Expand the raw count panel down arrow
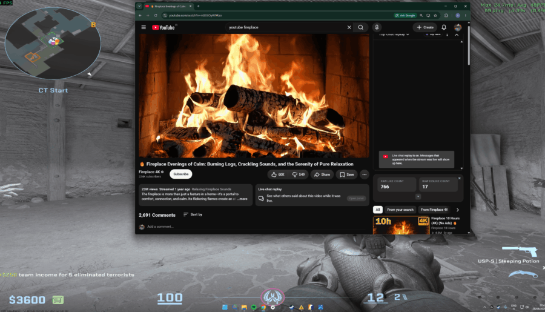 click(418, 196)
